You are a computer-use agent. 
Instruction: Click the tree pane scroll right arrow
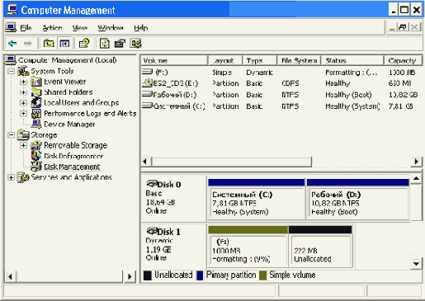coord(130,276)
